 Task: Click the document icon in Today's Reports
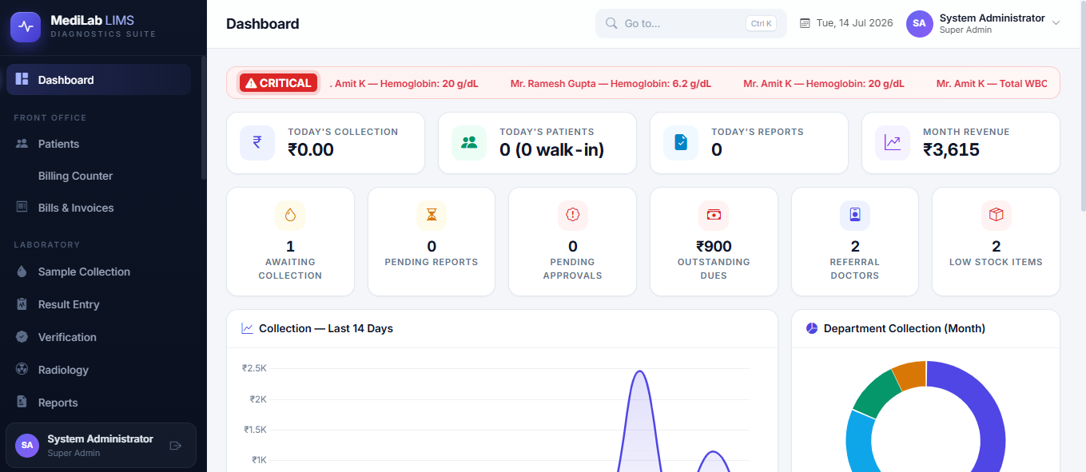[x=681, y=143]
